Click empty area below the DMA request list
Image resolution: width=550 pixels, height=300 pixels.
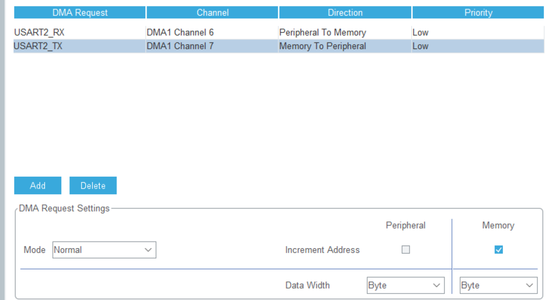point(273,109)
